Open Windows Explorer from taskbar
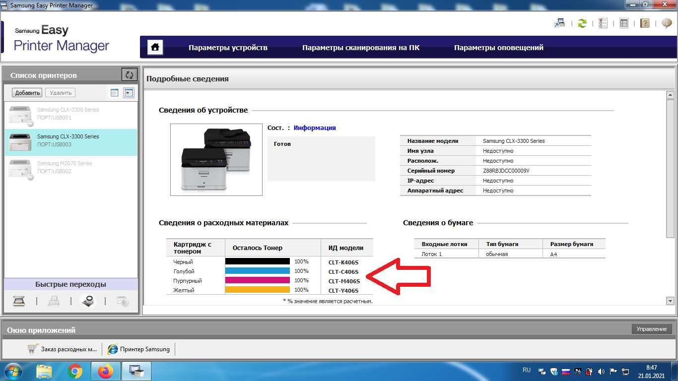Image resolution: width=678 pixels, height=381 pixels. pos(44,371)
